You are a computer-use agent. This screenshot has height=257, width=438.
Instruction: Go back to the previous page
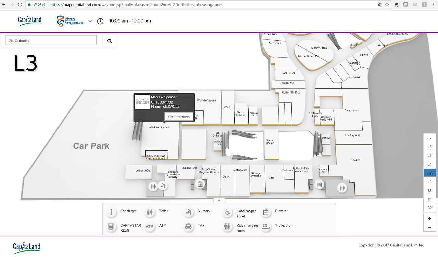pyautogui.click(x=4, y=5)
